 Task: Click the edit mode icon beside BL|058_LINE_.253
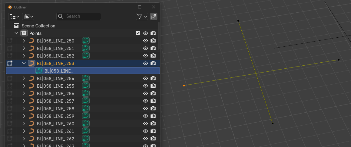10,63
